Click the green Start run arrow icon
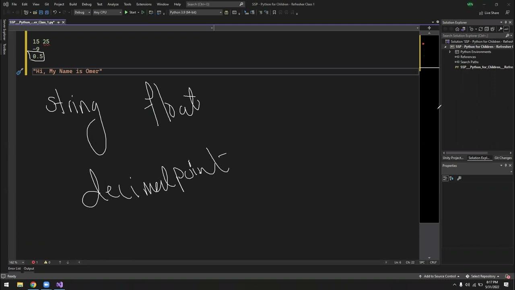The width and height of the screenshot is (515, 290). (x=126, y=12)
